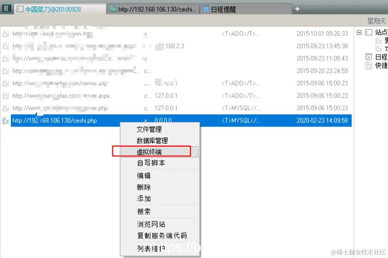Image resolution: width=388 pixels, height=258 pixels.
Task: Switch to the 日程提醒 tab
Action: (x=246, y=9)
